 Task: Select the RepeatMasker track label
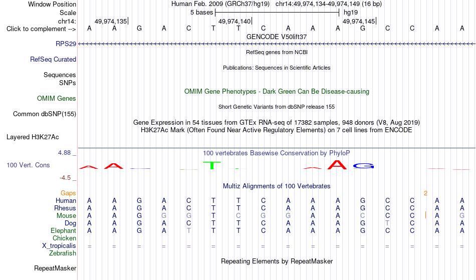55,268
